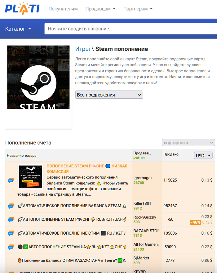Expand the Партнерам menu
Viewport: 217px width, 273px height.
(x=138, y=9)
